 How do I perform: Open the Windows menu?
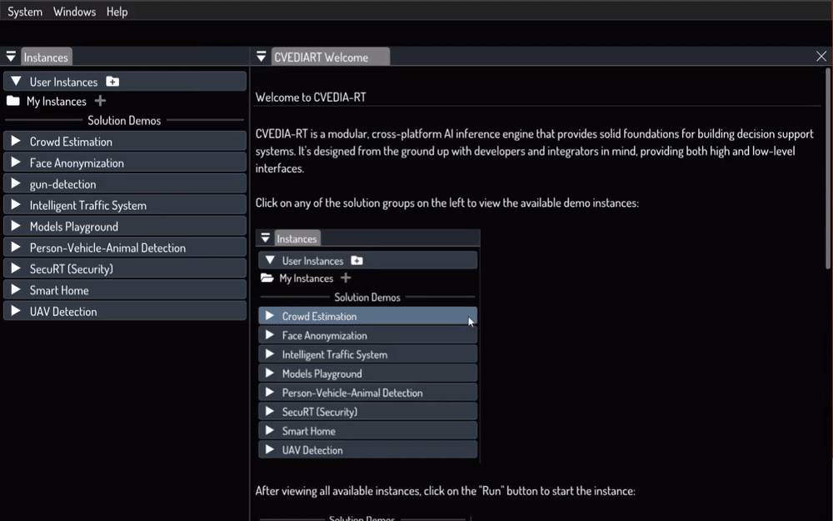74,12
